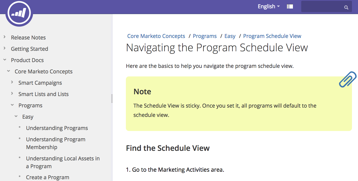
Task: Click the search magnifier icon
Action: (346, 7)
